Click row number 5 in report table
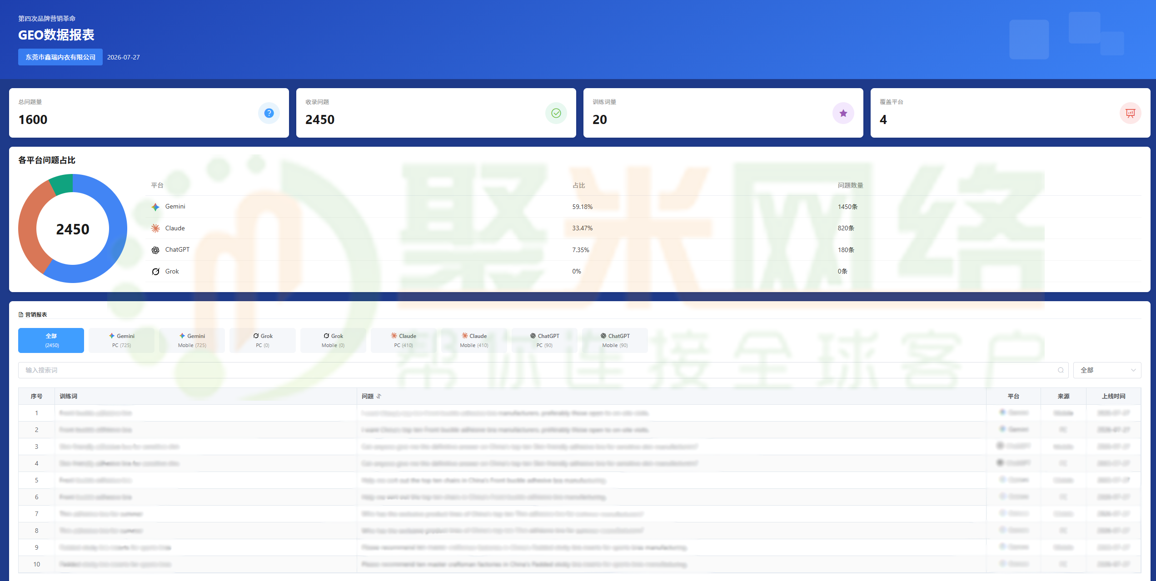Screen dimensions: 1156x581 36,480
